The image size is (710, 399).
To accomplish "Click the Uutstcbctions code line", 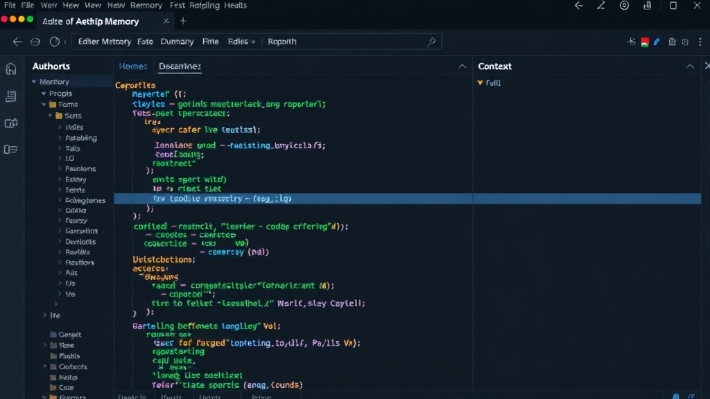I will pos(164,260).
